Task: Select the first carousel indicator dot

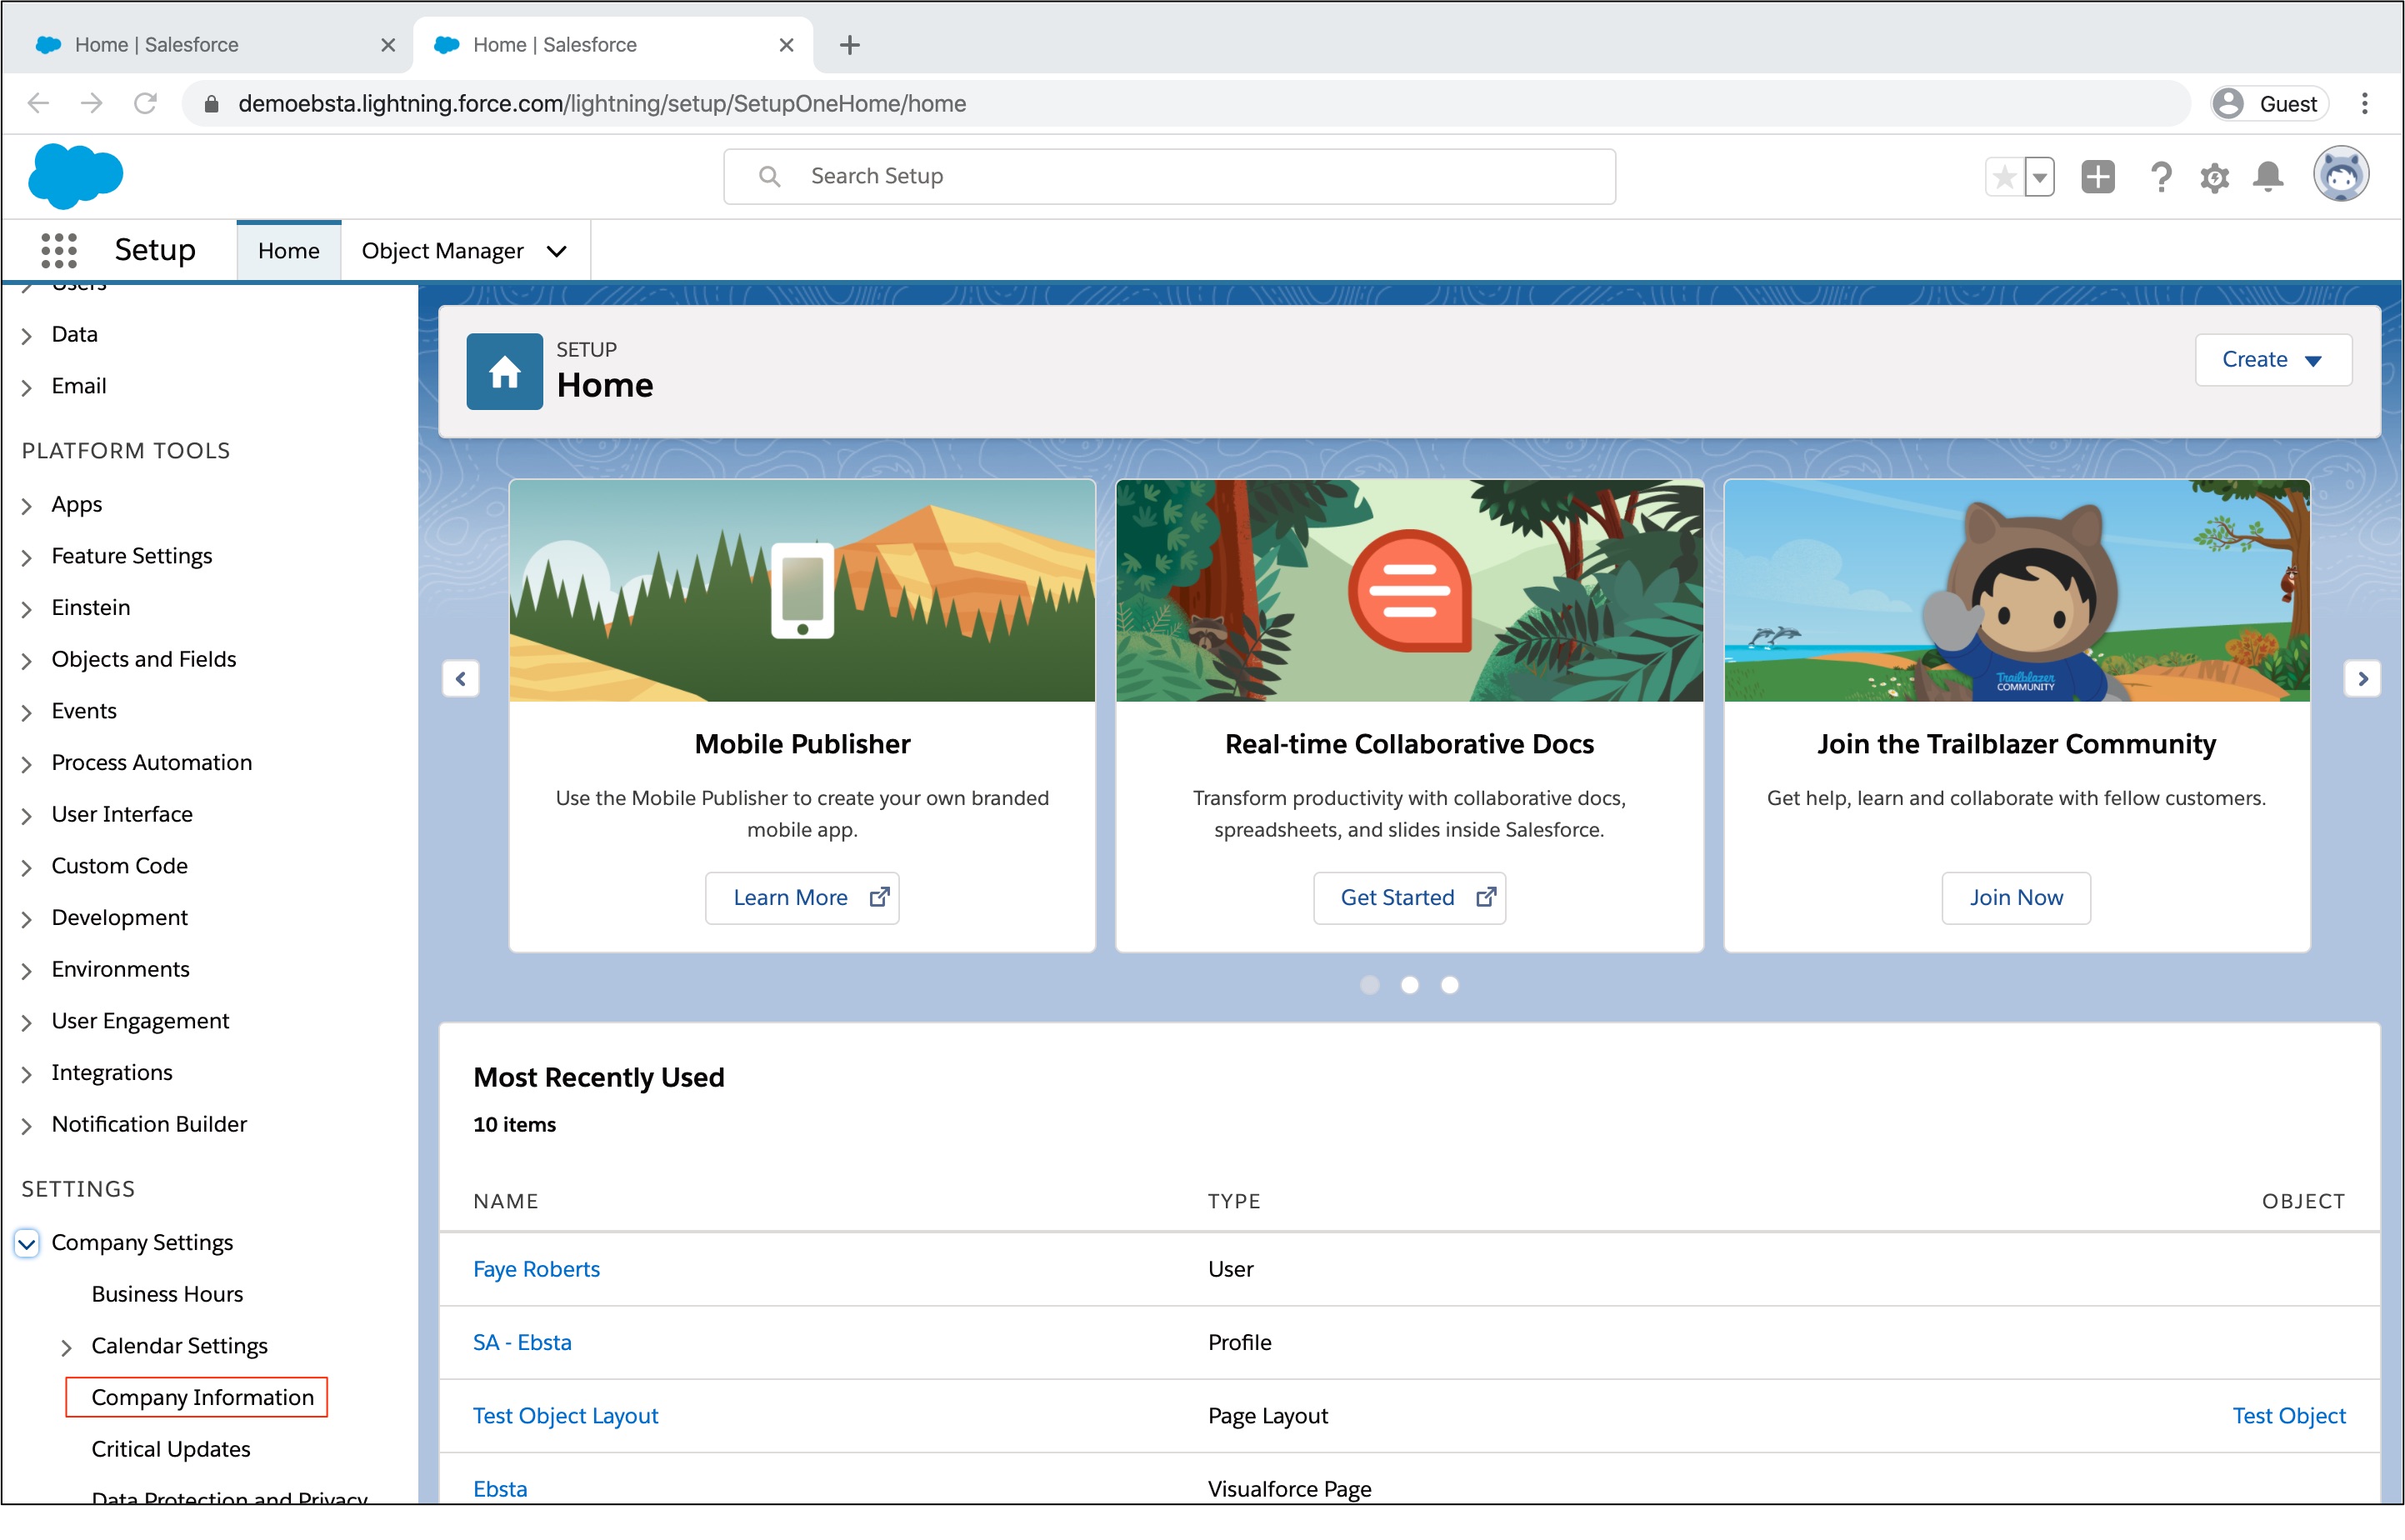Action: click(1369, 985)
